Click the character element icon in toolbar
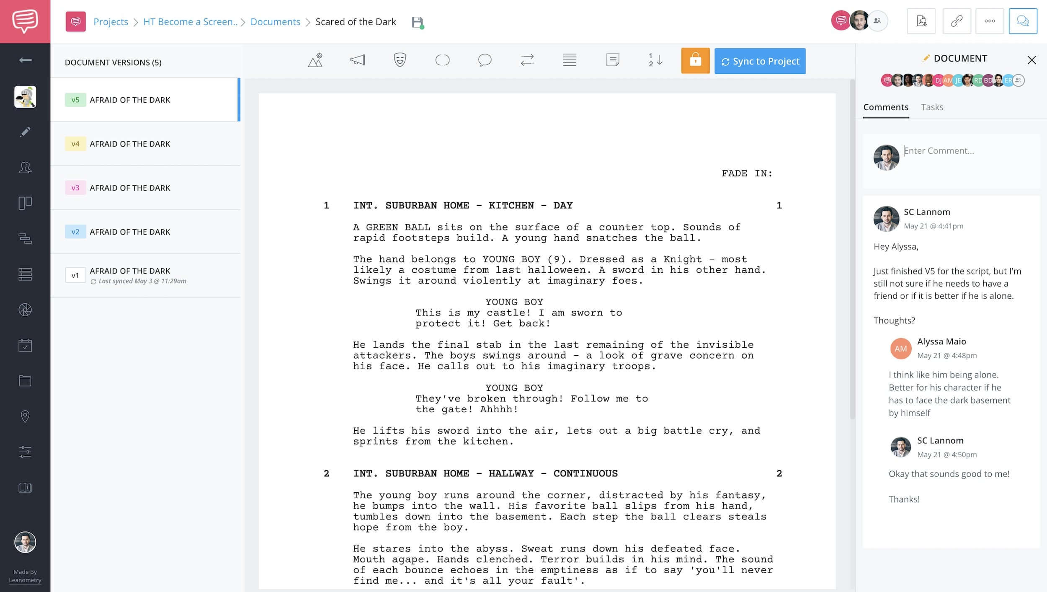The height and width of the screenshot is (592, 1047). [x=400, y=60]
